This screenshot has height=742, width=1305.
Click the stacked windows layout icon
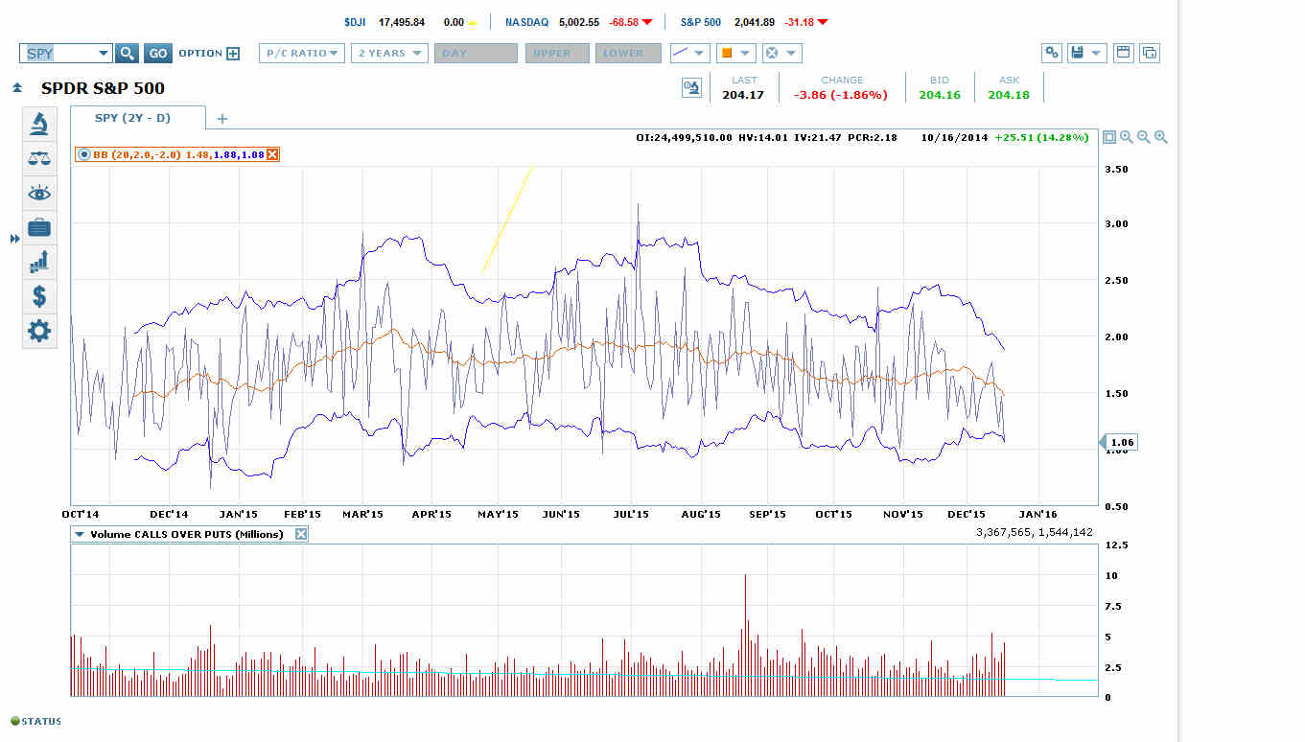(1150, 53)
